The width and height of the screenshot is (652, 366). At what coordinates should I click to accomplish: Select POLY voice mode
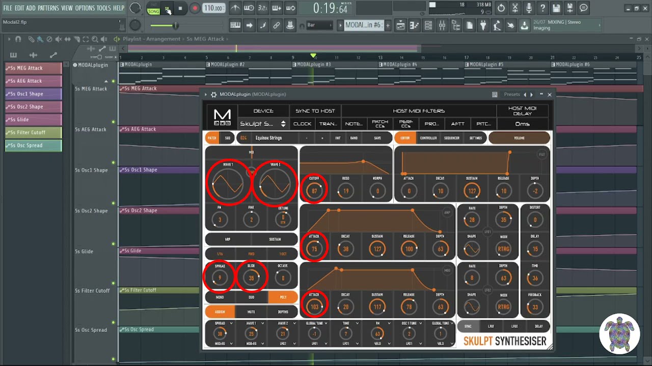(x=283, y=297)
